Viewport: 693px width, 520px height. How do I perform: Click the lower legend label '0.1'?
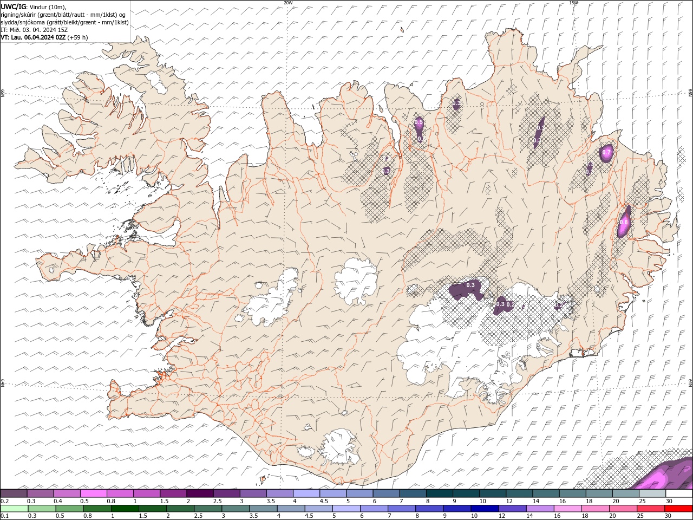click(x=4, y=516)
